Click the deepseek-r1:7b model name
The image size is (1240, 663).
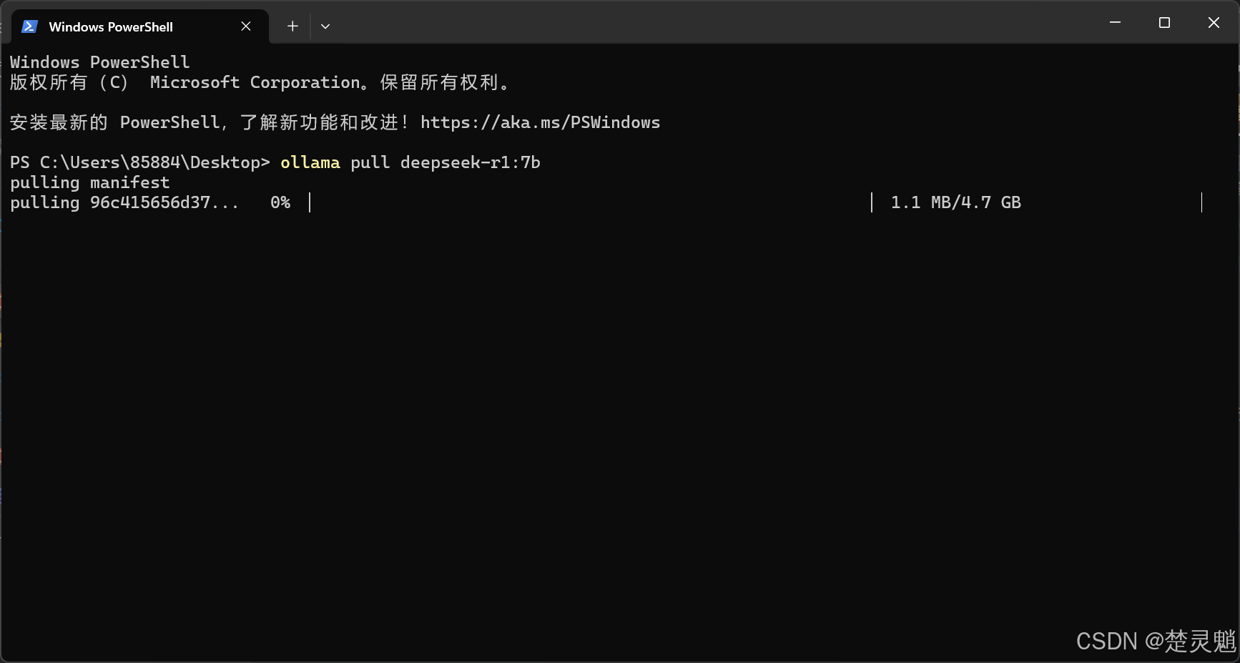tap(471, 162)
